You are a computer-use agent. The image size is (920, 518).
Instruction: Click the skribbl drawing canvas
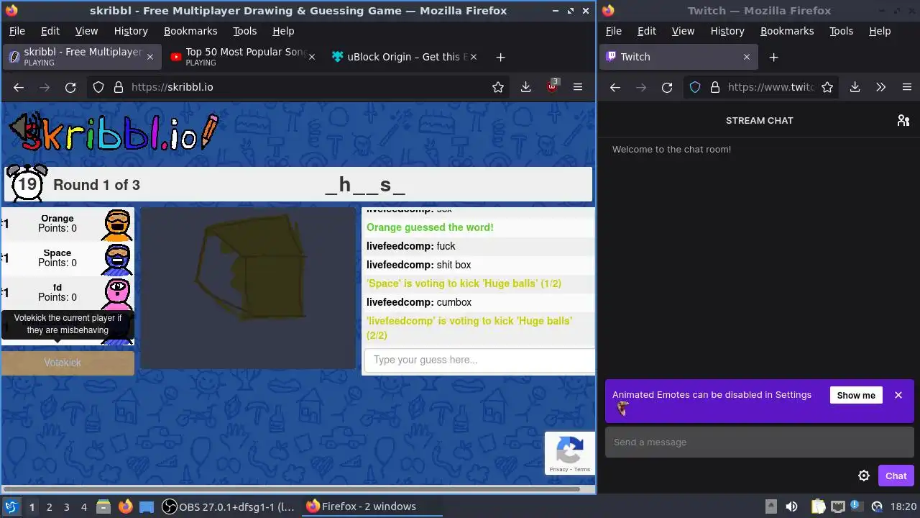[248, 288]
